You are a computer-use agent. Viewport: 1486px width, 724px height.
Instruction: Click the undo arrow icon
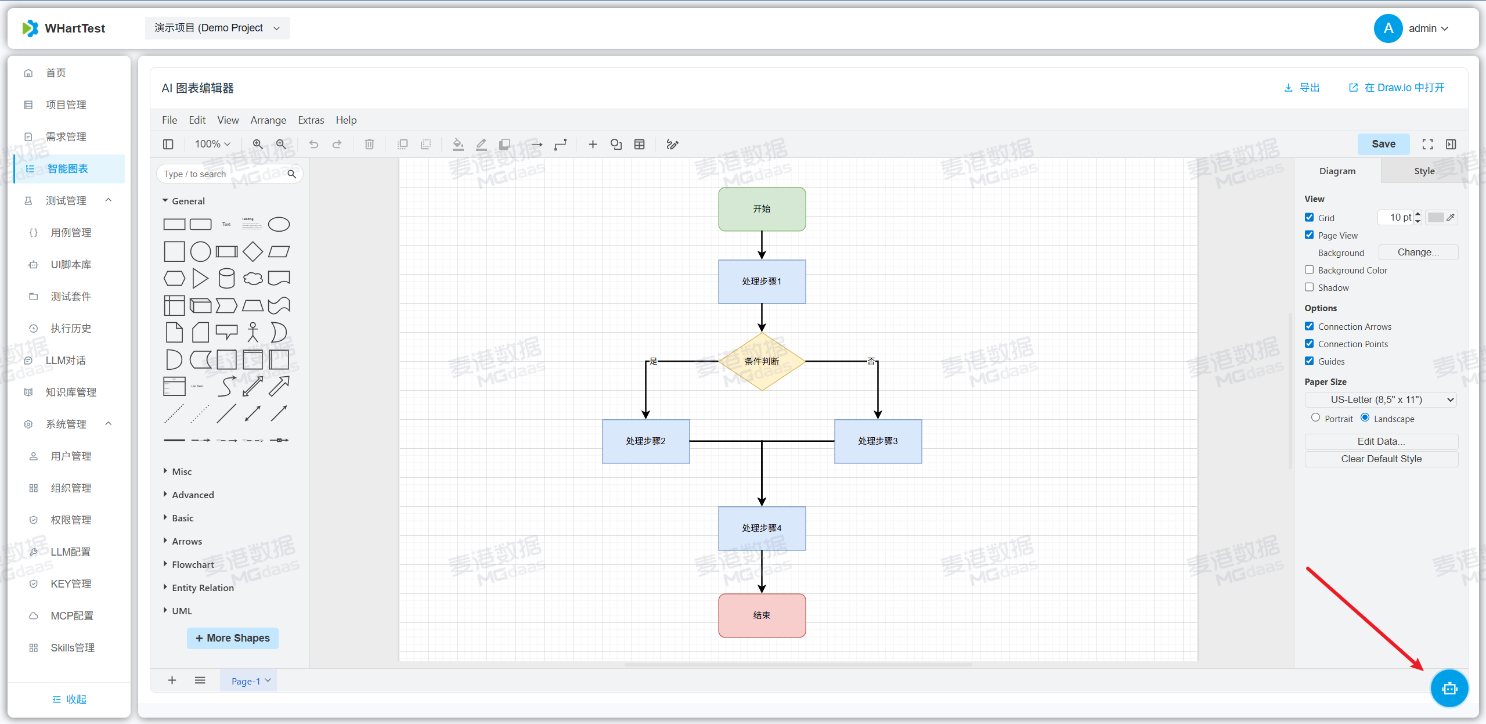click(313, 144)
